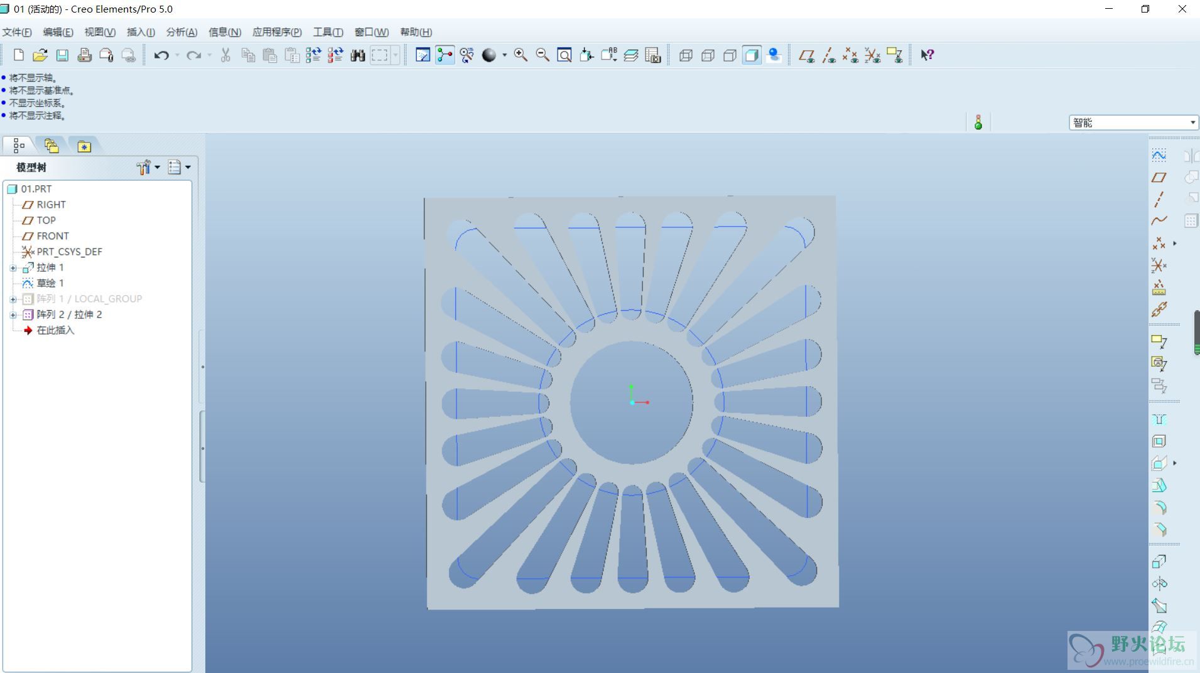Toggle coordinate systems display
Image resolution: width=1200 pixels, height=673 pixels.
pyautogui.click(x=873, y=55)
